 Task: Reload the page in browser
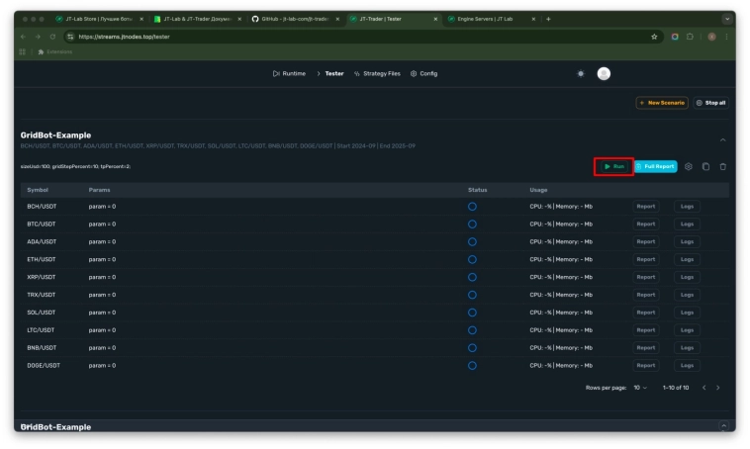point(54,37)
